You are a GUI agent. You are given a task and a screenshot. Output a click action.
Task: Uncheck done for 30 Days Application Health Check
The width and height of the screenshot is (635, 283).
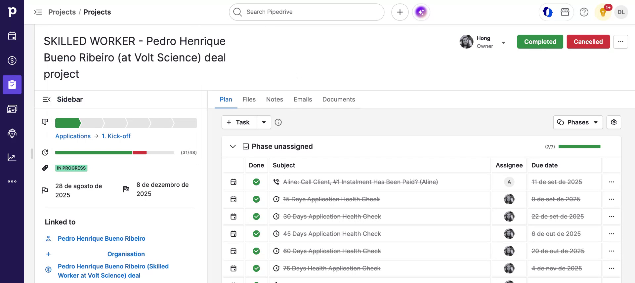[x=256, y=217]
